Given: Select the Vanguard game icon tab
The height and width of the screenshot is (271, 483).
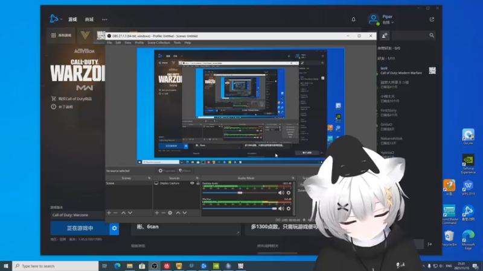Looking at the screenshot, I should 85,36.
